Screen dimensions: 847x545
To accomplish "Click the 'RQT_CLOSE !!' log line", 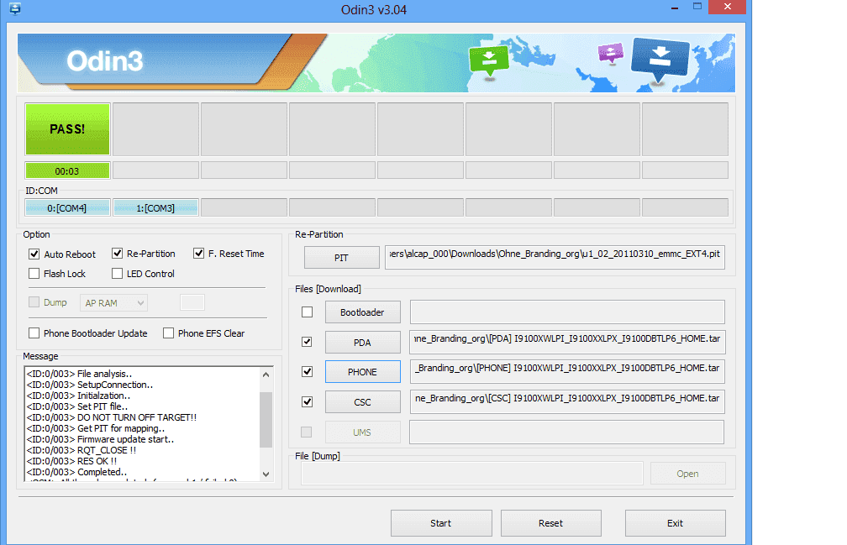I will [x=82, y=450].
